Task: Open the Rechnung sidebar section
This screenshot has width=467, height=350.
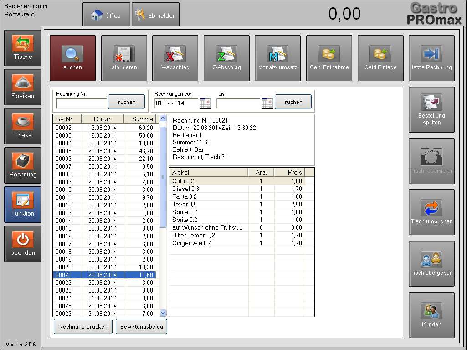Action: click(x=23, y=165)
